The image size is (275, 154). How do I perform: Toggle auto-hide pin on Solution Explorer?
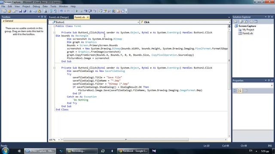click(x=269, y=17)
